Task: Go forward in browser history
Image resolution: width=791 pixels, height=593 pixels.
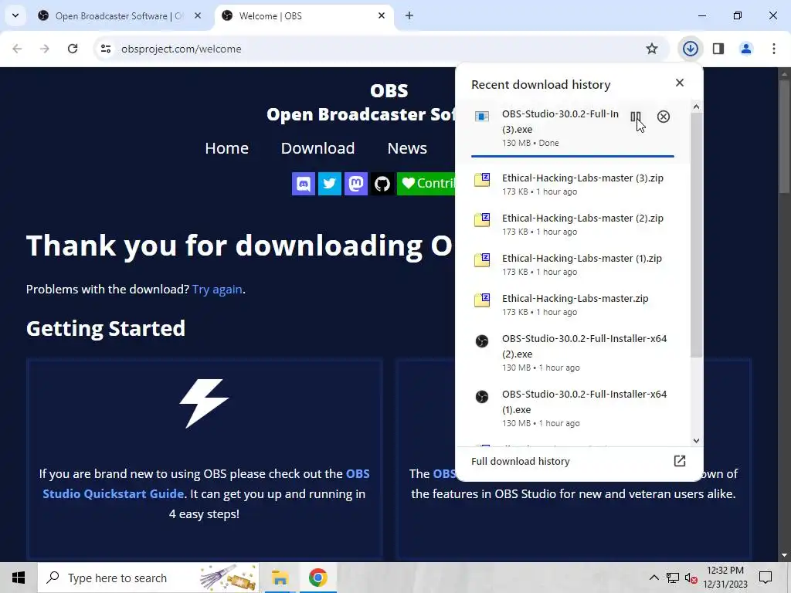Action: 45,49
